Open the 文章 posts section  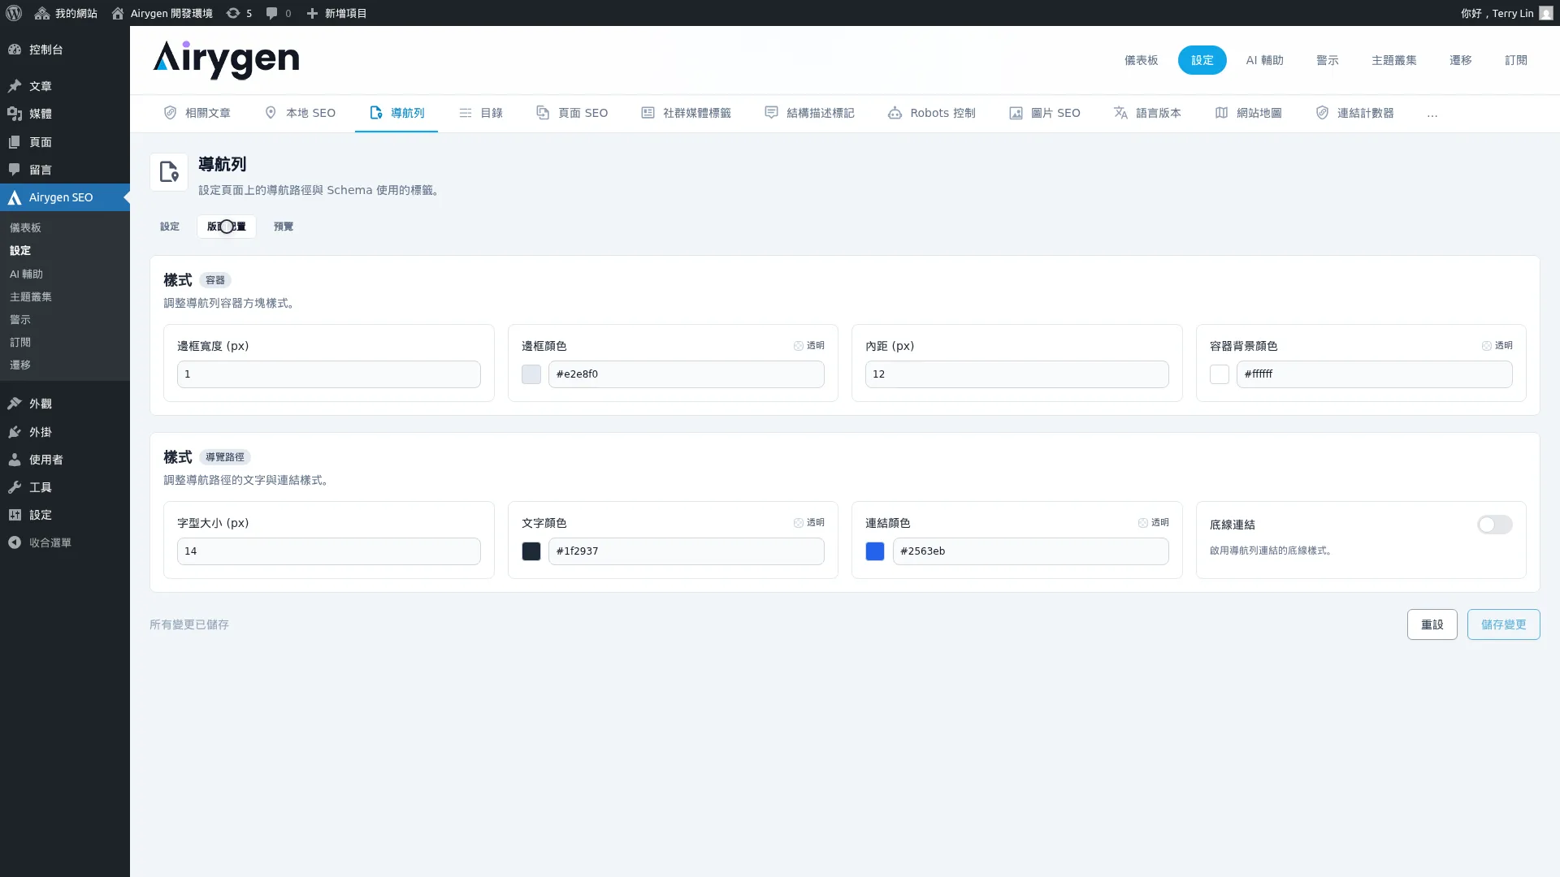click(x=65, y=86)
